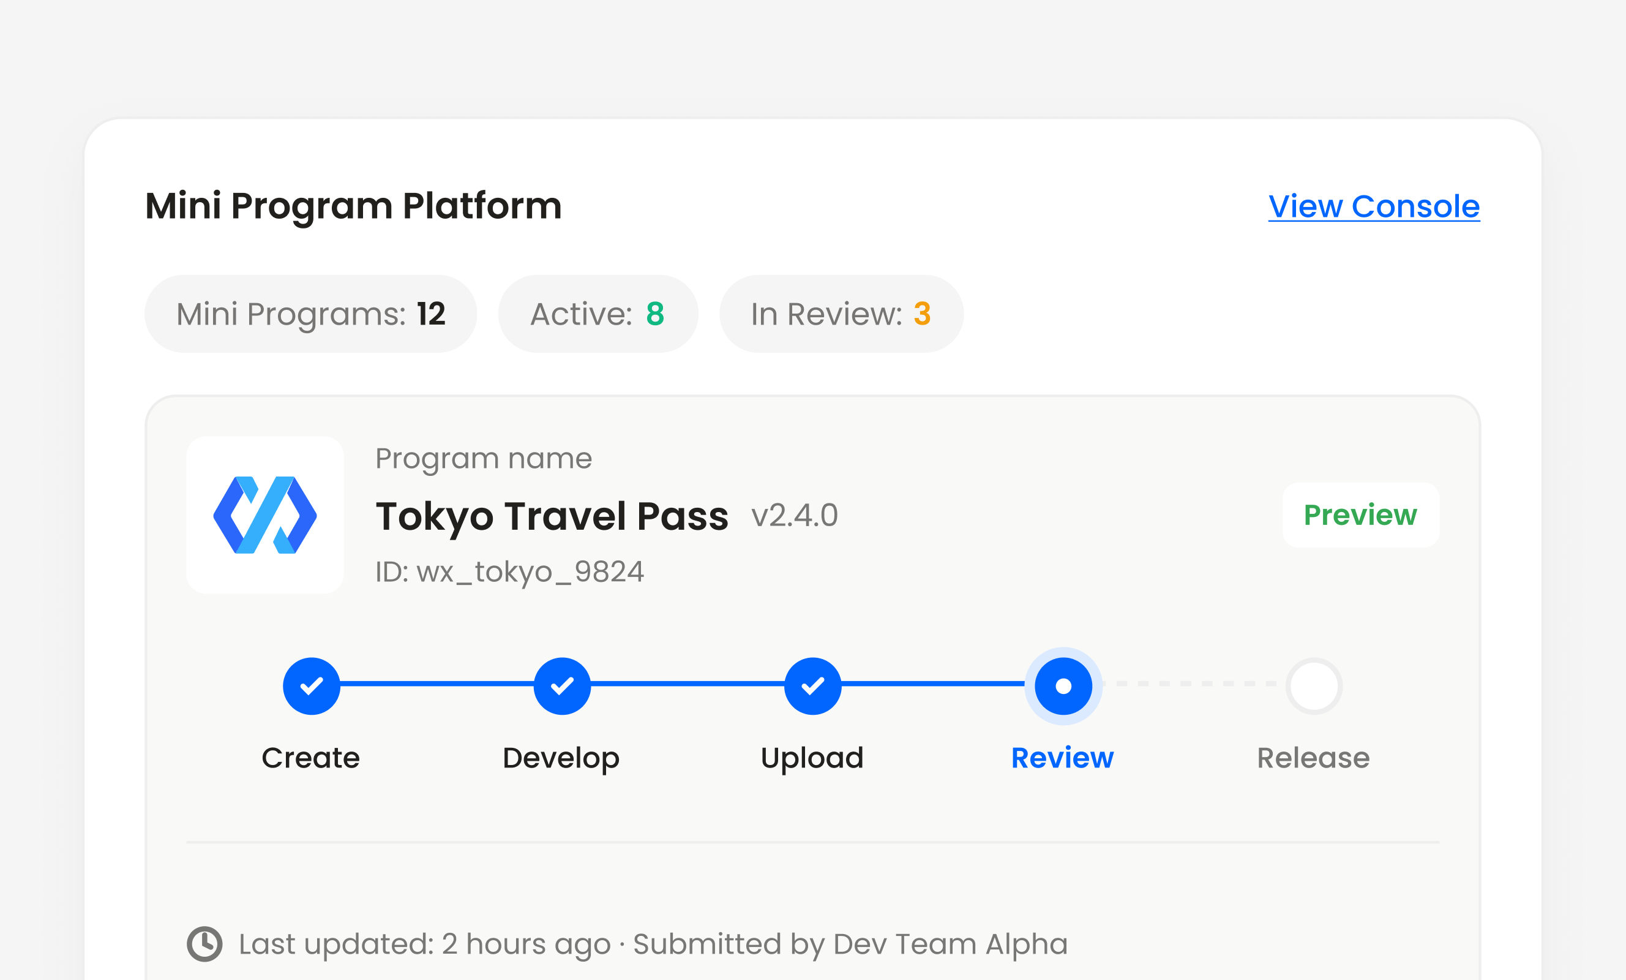Click the Preview button
1626x980 pixels.
(1361, 515)
